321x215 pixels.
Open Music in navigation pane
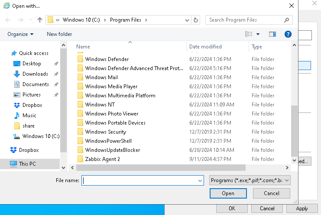[29, 116]
